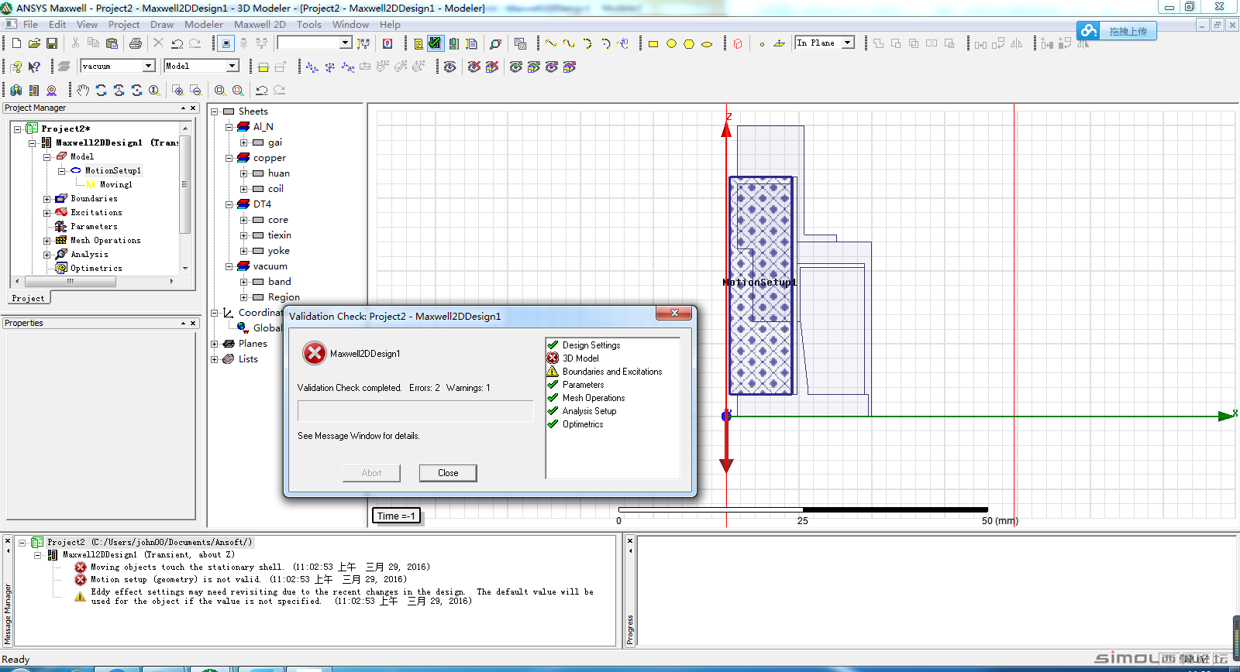This screenshot has width=1240, height=672.
Task: Click the Open folder toolbar icon
Action: pyautogui.click(x=34, y=43)
